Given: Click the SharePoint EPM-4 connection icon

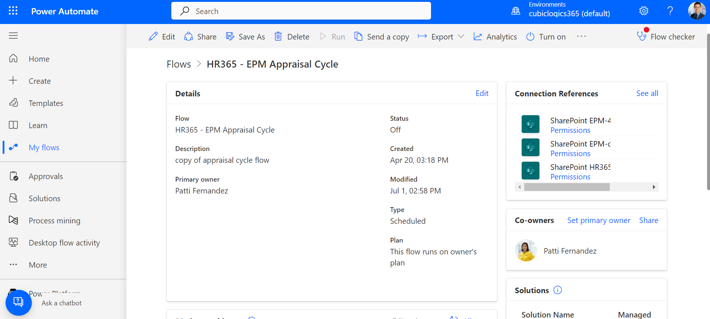Looking at the screenshot, I should (x=530, y=124).
